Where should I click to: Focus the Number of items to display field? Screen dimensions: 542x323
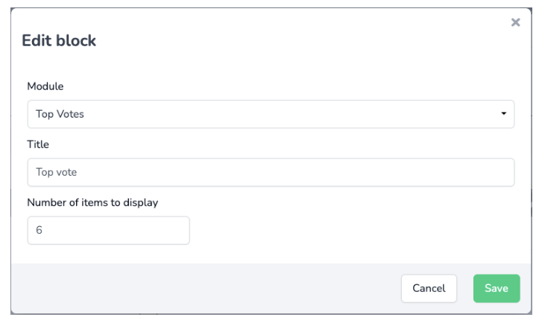109,230
